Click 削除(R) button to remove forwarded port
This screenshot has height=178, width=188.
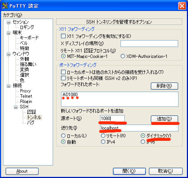(x=164, y=86)
